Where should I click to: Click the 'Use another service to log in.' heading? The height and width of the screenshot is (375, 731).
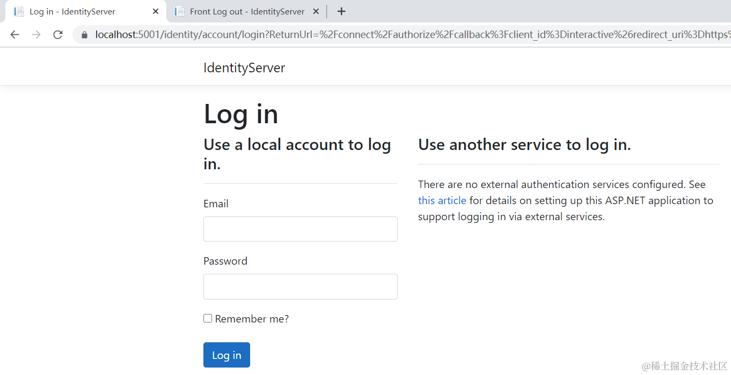click(x=524, y=145)
